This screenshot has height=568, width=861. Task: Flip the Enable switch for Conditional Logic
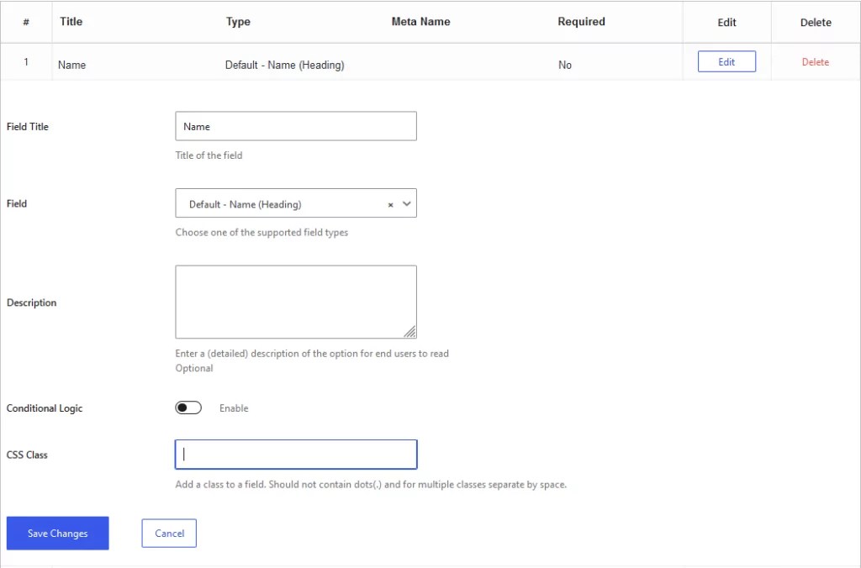[188, 408]
